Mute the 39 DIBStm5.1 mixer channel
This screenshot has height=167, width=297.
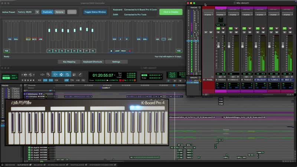tap(236, 32)
